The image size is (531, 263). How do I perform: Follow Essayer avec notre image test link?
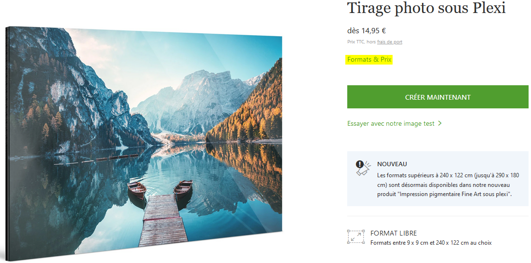391,123
